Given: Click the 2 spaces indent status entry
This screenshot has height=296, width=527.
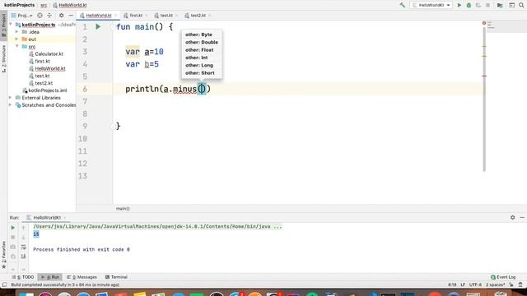Looking at the screenshot, I should 495,284.
